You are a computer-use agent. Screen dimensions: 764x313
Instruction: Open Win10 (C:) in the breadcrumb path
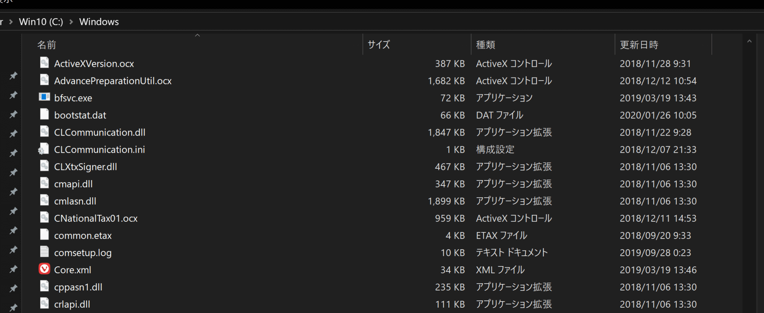point(41,22)
